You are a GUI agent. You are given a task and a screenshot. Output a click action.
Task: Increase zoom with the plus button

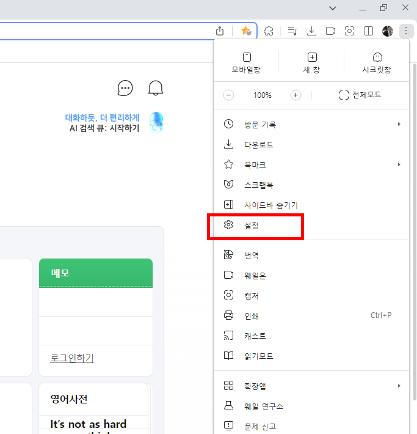296,95
